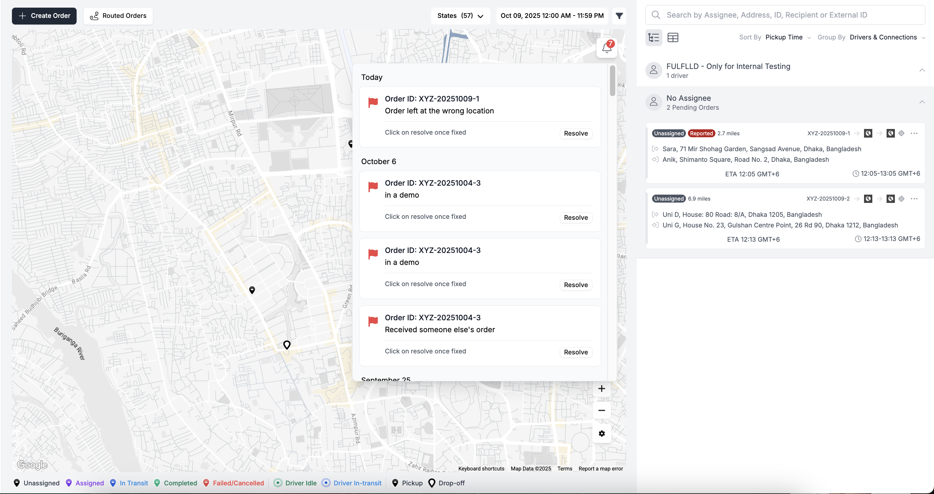The image size is (934, 494).
Task: Open Routed Orders
Action: pos(118,16)
